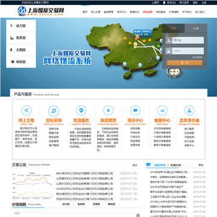This screenshot has height=217, width=217.
Task: Open the 2019-07-25 炼焦煤13000.0吨 bulletin
Action: 84,178
